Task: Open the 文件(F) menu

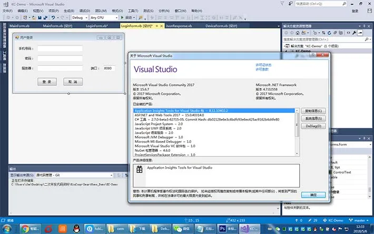Action: (x=7, y=11)
